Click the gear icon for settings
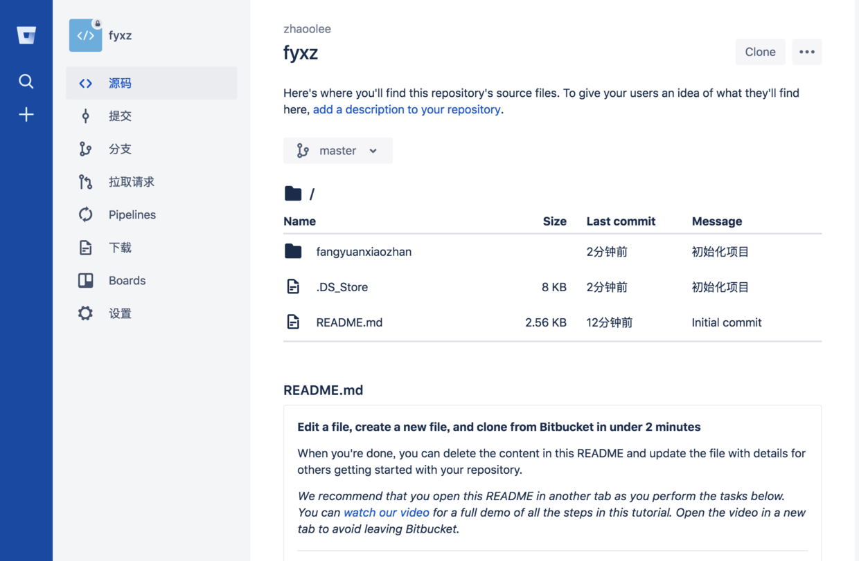Screen dimensions: 859x561 point(85,313)
